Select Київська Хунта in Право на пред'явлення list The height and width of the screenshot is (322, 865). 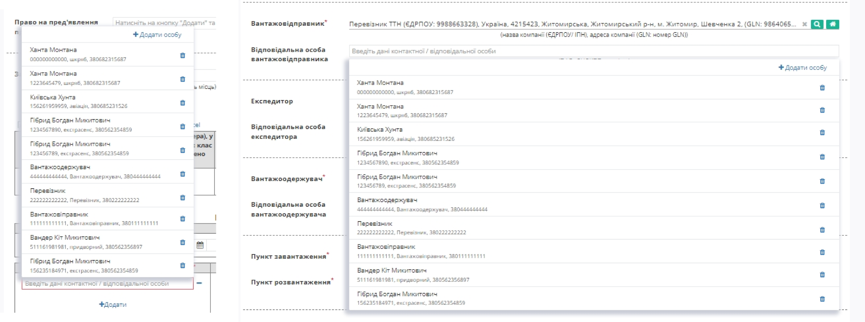pyautogui.click(x=108, y=101)
